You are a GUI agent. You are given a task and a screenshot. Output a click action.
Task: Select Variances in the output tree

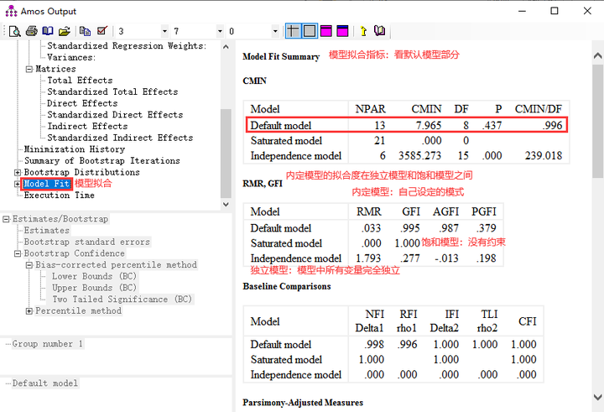pos(71,57)
